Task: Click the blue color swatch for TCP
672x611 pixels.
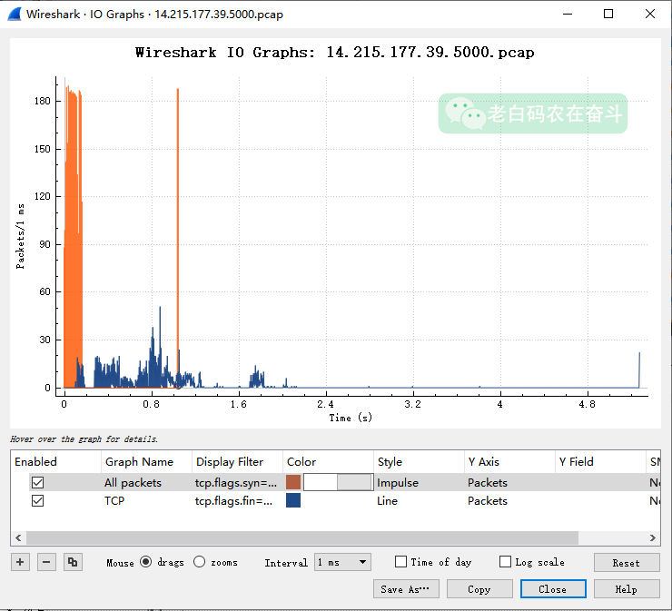Action: pyautogui.click(x=293, y=500)
